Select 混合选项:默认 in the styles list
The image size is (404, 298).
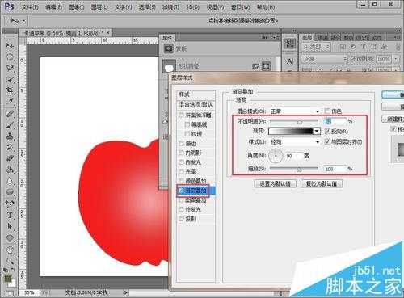click(x=196, y=104)
